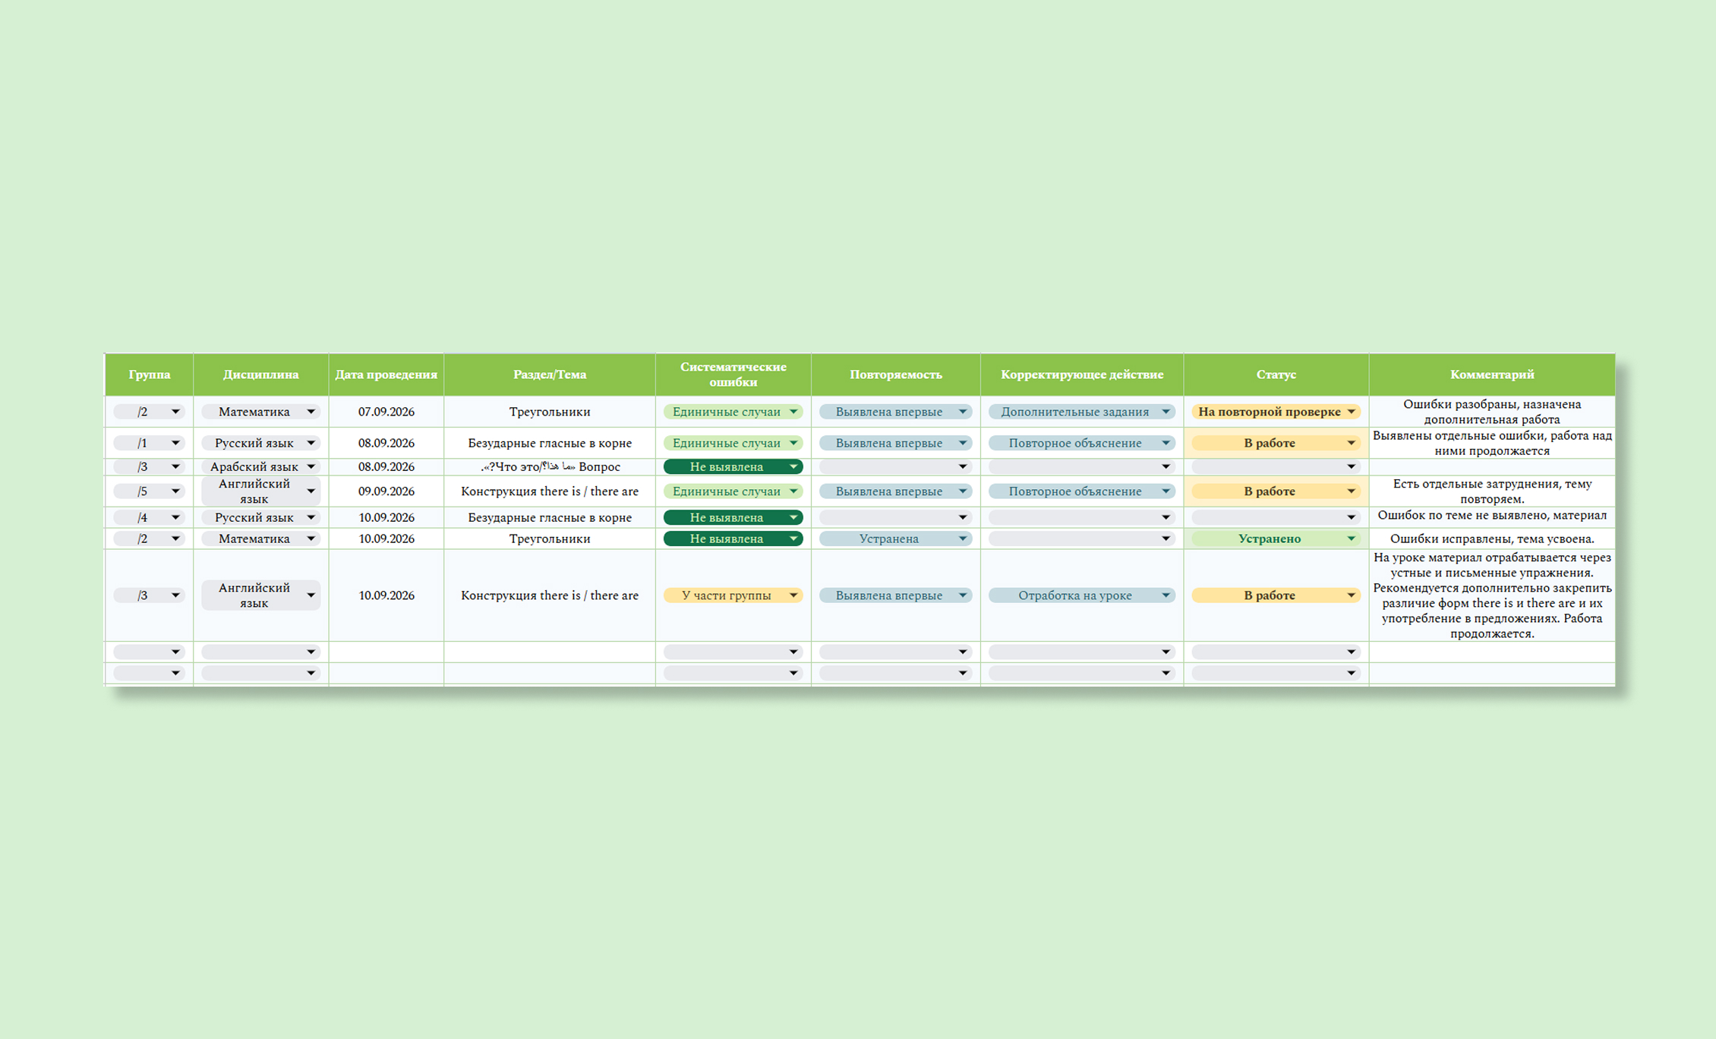Select the date cell "07.09.2026"
The width and height of the screenshot is (1716, 1039).
click(386, 412)
